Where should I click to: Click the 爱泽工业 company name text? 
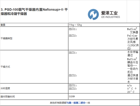109,13
